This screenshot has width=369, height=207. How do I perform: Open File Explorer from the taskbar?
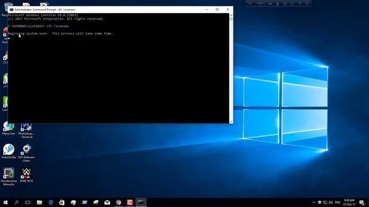39,202
